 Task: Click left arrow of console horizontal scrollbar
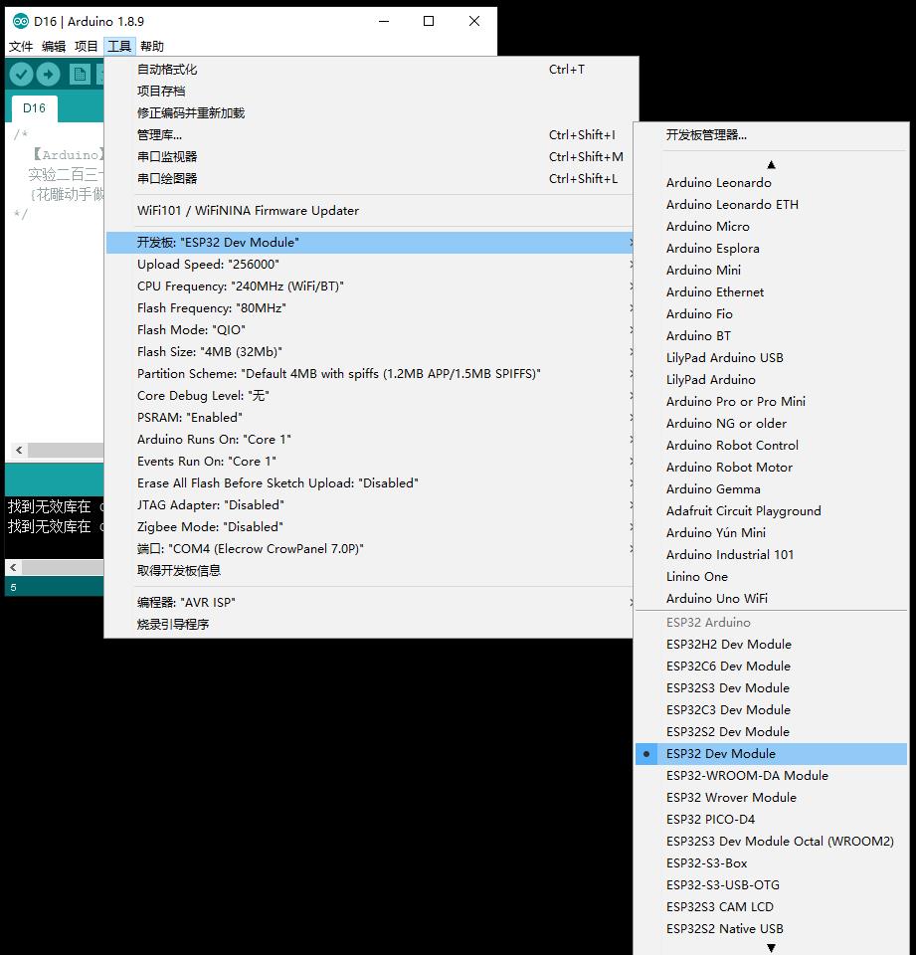pos(13,567)
